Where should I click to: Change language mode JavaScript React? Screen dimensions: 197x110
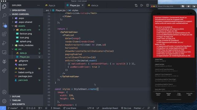(110, 108)
